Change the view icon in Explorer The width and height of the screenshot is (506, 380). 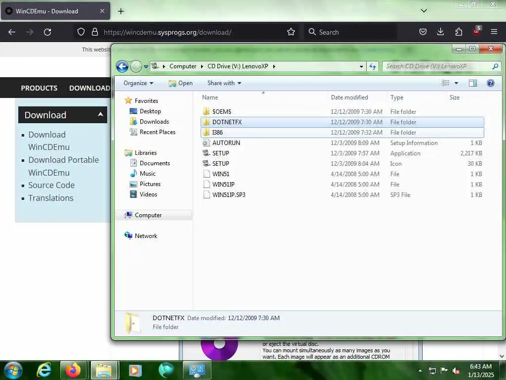[x=446, y=83]
